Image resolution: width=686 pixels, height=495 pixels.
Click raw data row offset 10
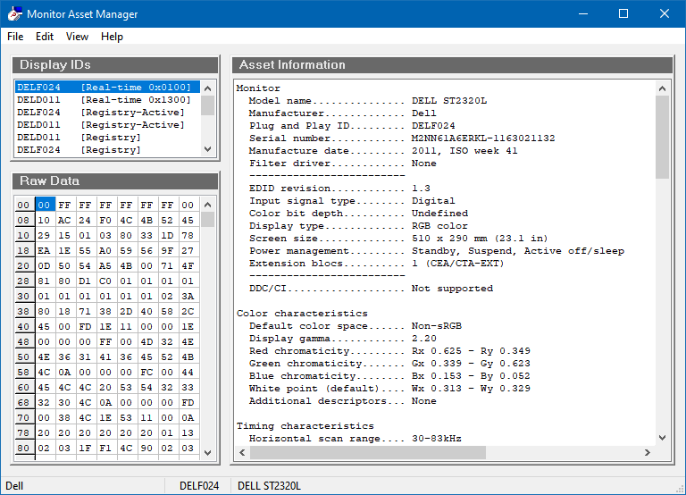(x=23, y=236)
